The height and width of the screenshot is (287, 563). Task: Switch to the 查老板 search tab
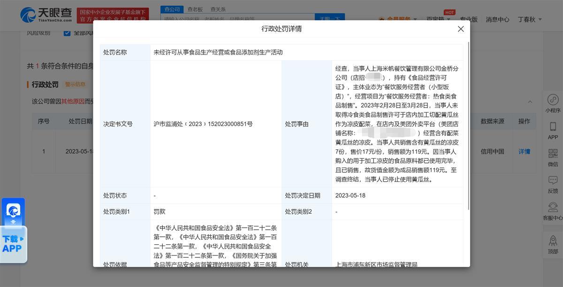(x=195, y=9)
